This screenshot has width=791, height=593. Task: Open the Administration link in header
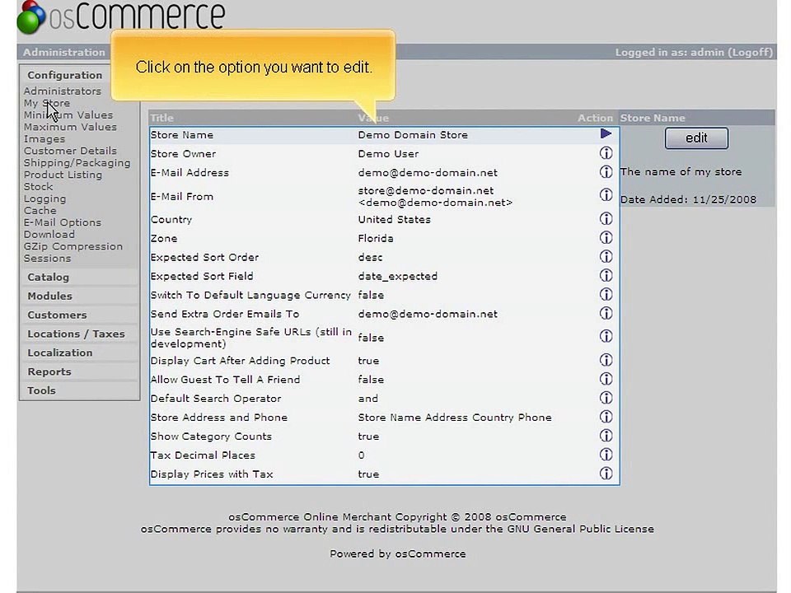pos(64,53)
